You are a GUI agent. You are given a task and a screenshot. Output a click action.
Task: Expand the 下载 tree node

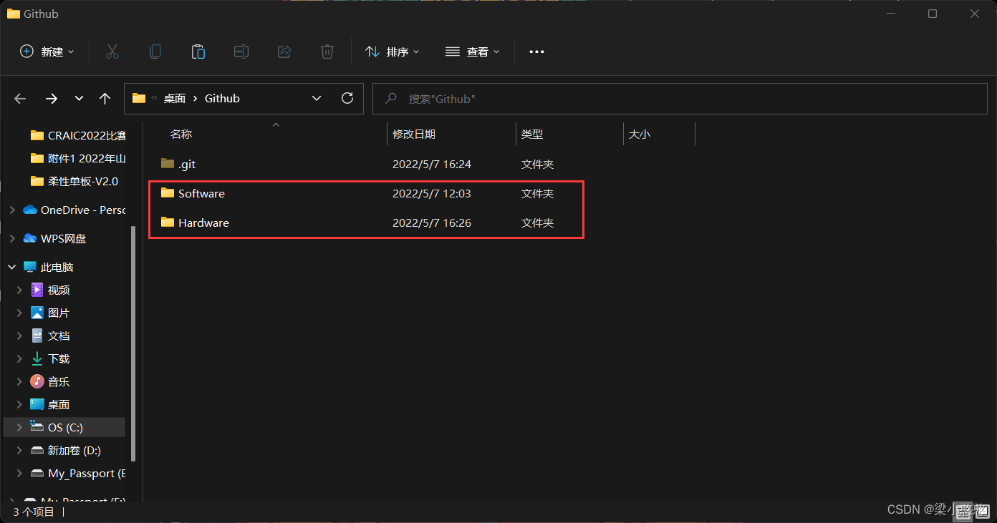click(19, 358)
